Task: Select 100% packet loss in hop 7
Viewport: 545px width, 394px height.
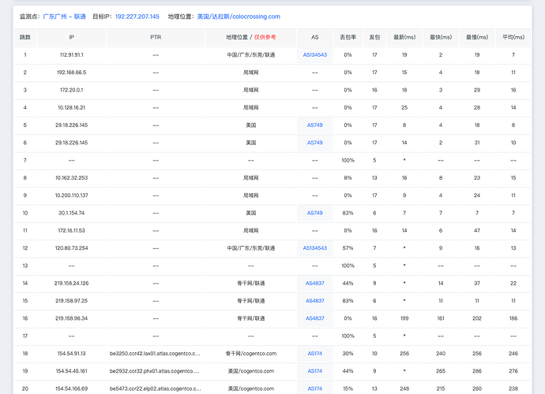Action: point(348,160)
